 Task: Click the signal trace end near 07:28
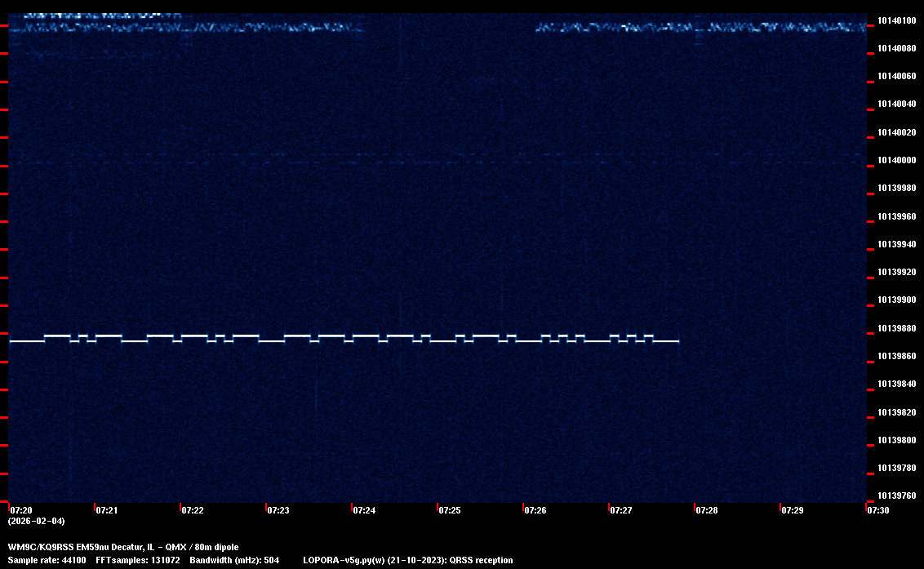point(677,341)
